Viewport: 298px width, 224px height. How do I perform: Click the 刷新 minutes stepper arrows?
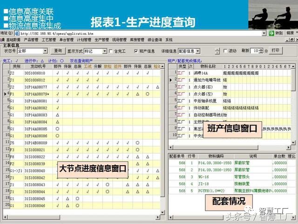(261, 51)
